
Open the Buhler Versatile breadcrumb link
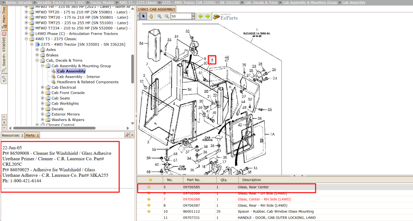click(x=19, y=2)
